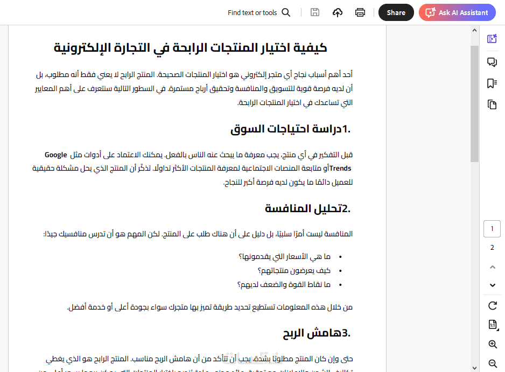Open the bookmarks panel icon
Screen dimensions: 505x372
492,83
